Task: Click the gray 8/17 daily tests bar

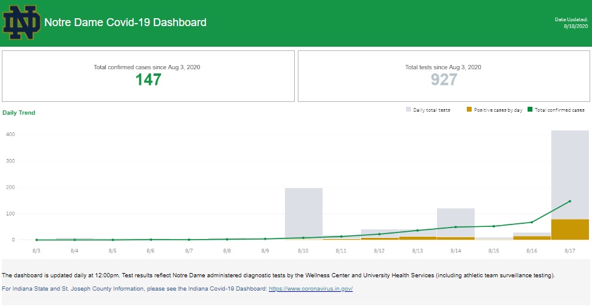Action: click(570, 175)
